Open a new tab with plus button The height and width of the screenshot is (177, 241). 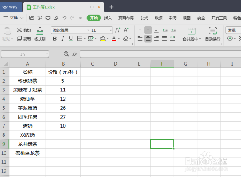point(111,7)
